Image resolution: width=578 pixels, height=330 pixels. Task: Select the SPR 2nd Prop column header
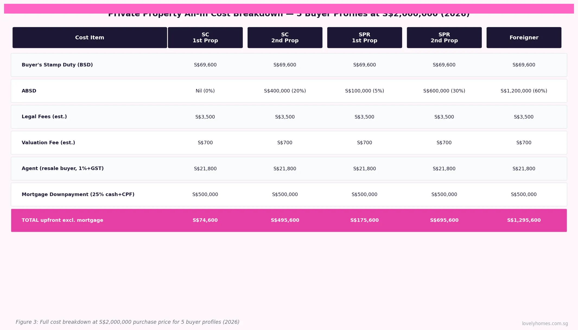click(444, 38)
